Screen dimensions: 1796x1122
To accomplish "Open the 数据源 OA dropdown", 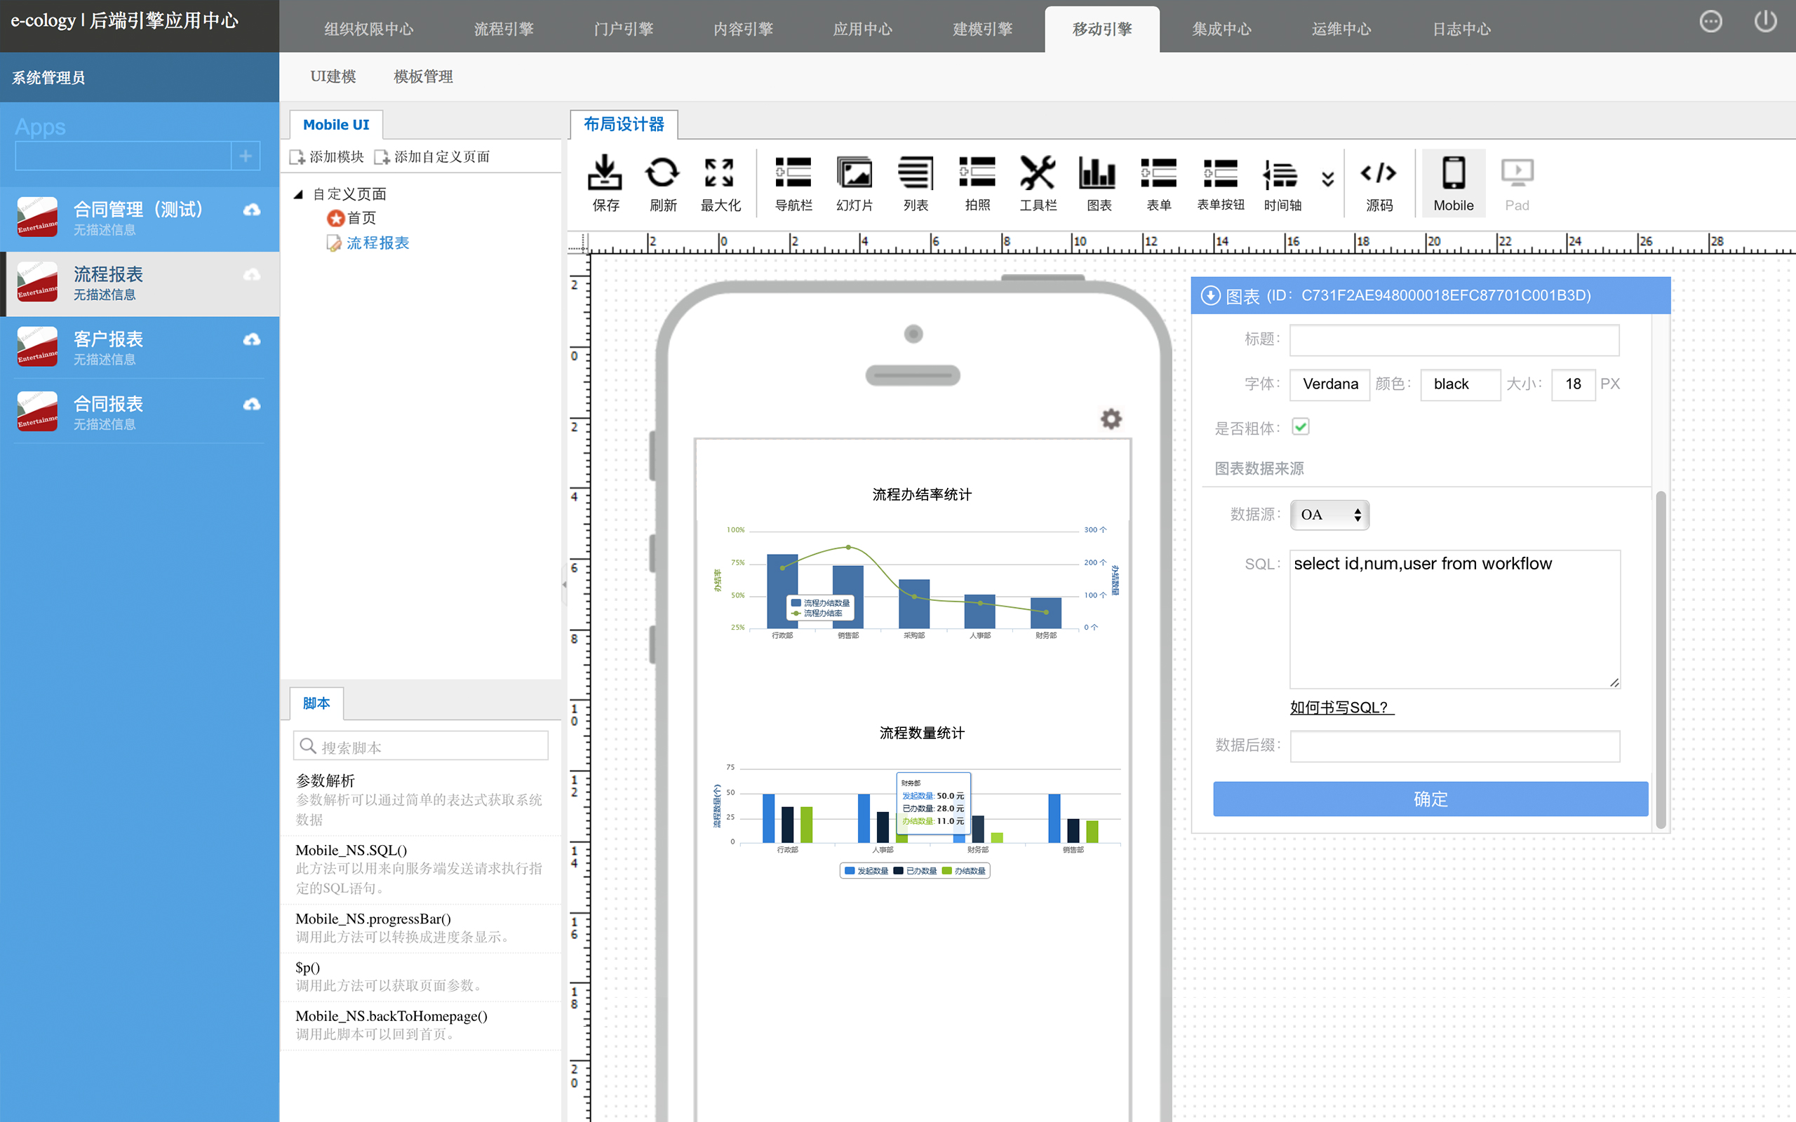I will (x=1329, y=515).
